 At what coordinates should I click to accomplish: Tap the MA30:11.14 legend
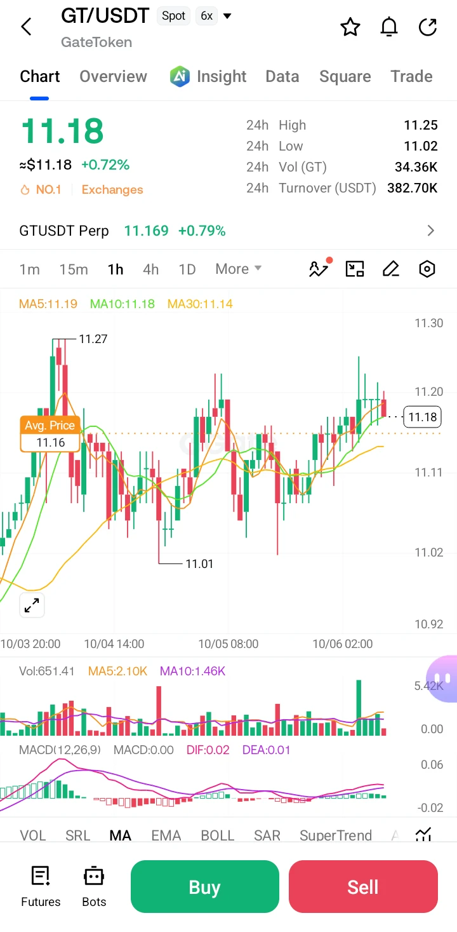tap(200, 304)
